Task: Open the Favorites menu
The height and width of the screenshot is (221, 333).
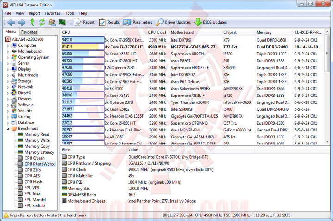Action: click(52, 13)
